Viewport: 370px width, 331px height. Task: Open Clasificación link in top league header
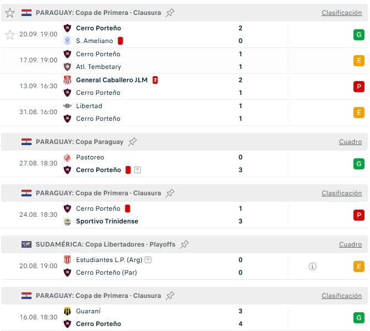(x=341, y=13)
